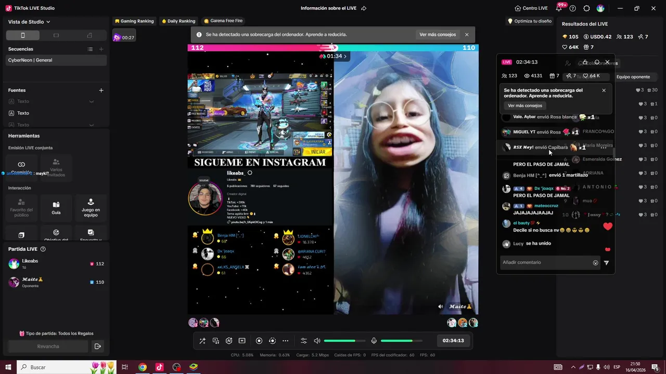Open the magic effects wand tool
This screenshot has width=666, height=374.
click(x=202, y=341)
